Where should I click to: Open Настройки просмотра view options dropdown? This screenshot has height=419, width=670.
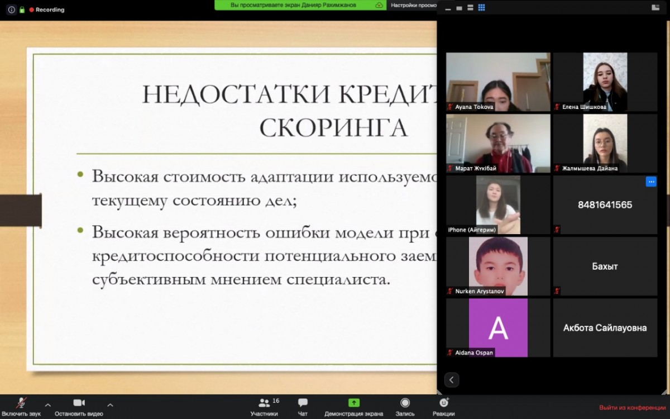click(x=413, y=5)
